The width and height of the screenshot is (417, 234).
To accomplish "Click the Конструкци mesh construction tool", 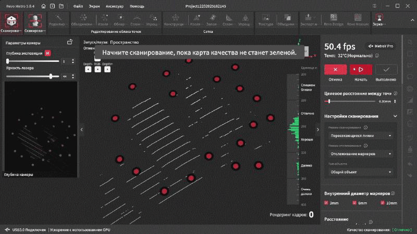I will click(x=175, y=20).
